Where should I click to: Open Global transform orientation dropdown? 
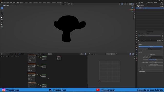pos(62,4)
